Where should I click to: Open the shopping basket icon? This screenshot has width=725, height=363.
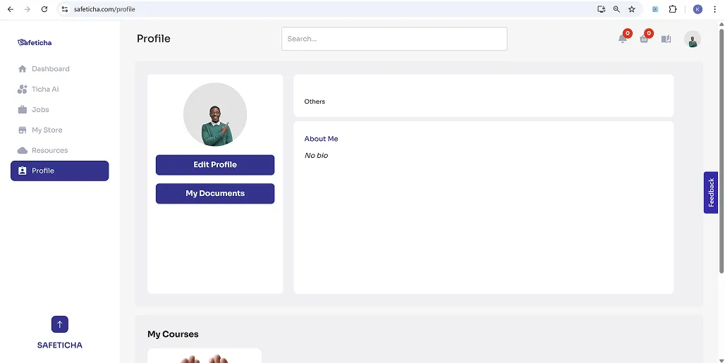point(644,39)
